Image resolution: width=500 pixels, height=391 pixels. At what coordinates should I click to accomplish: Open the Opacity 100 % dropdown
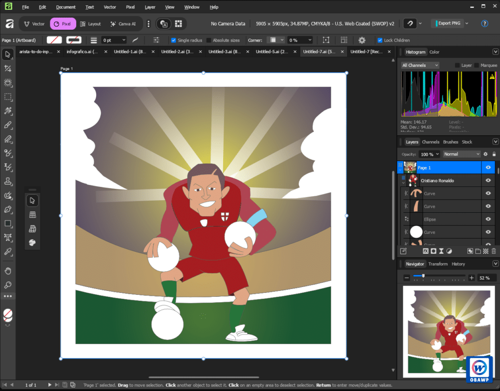(x=437, y=154)
